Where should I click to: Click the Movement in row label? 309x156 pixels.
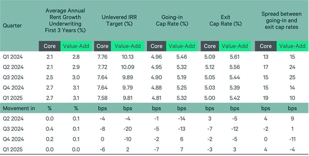point(19,109)
